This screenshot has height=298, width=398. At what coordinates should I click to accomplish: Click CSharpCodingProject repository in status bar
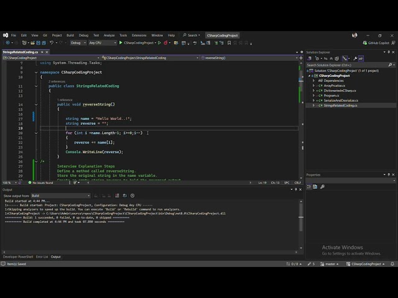[366, 264]
